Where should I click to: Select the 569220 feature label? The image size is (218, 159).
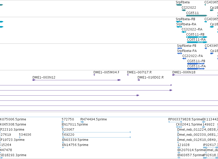coord(68,135)
